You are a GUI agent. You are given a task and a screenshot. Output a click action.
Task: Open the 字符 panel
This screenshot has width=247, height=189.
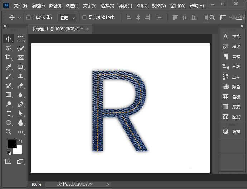(x=232, y=37)
